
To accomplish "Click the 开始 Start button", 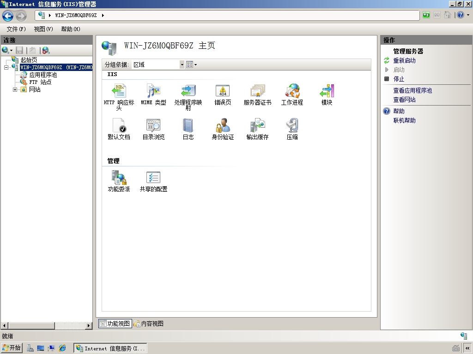I will click(x=12, y=348).
